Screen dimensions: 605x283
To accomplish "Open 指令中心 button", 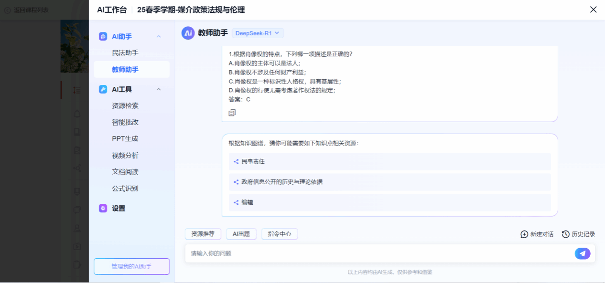I will tap(280, 234).
